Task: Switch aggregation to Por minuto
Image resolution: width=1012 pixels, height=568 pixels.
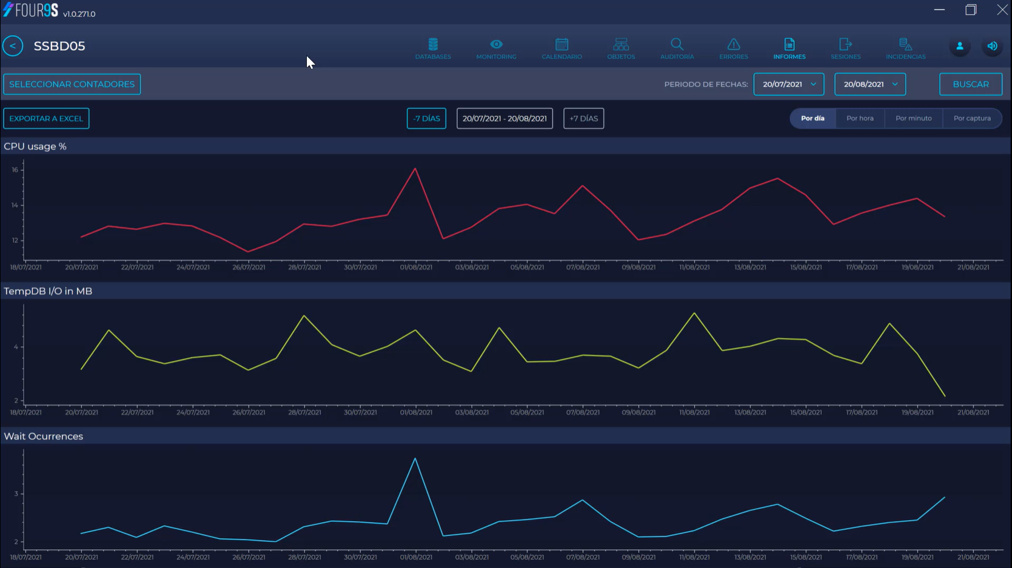Action: 914,118
